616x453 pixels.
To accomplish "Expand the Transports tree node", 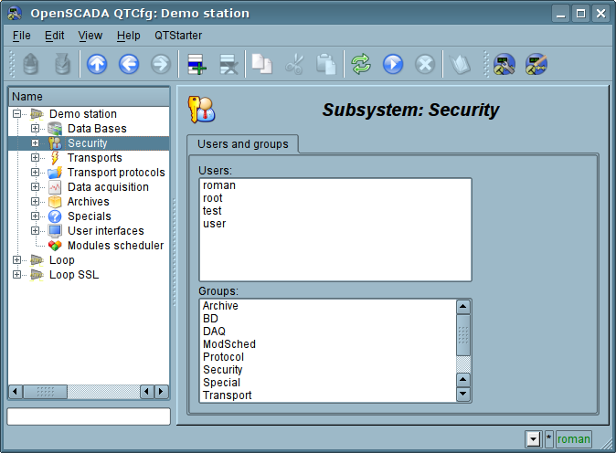I will click(x=35, y=158).
